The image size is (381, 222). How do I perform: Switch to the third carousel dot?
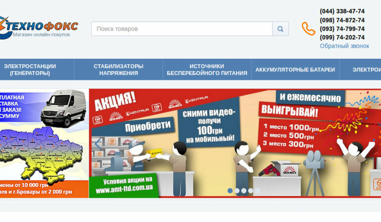pos(244,191)
